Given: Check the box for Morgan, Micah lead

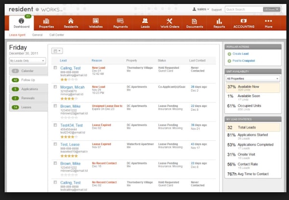Looking at the screenshot, I should coord(55,87).
